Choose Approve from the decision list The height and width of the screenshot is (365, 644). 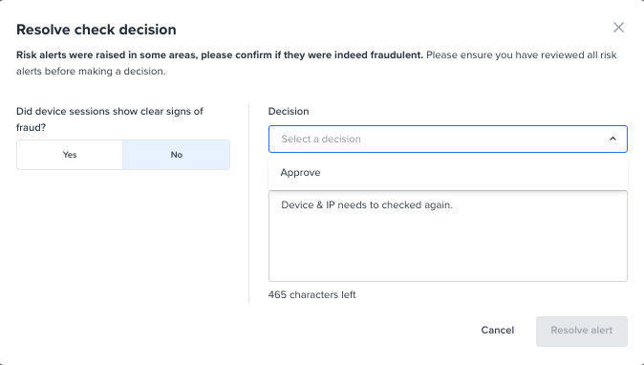coord(300,172)
